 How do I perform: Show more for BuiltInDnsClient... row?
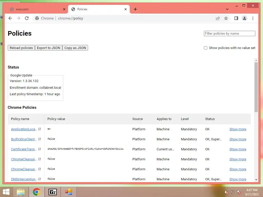pos(238,139)
